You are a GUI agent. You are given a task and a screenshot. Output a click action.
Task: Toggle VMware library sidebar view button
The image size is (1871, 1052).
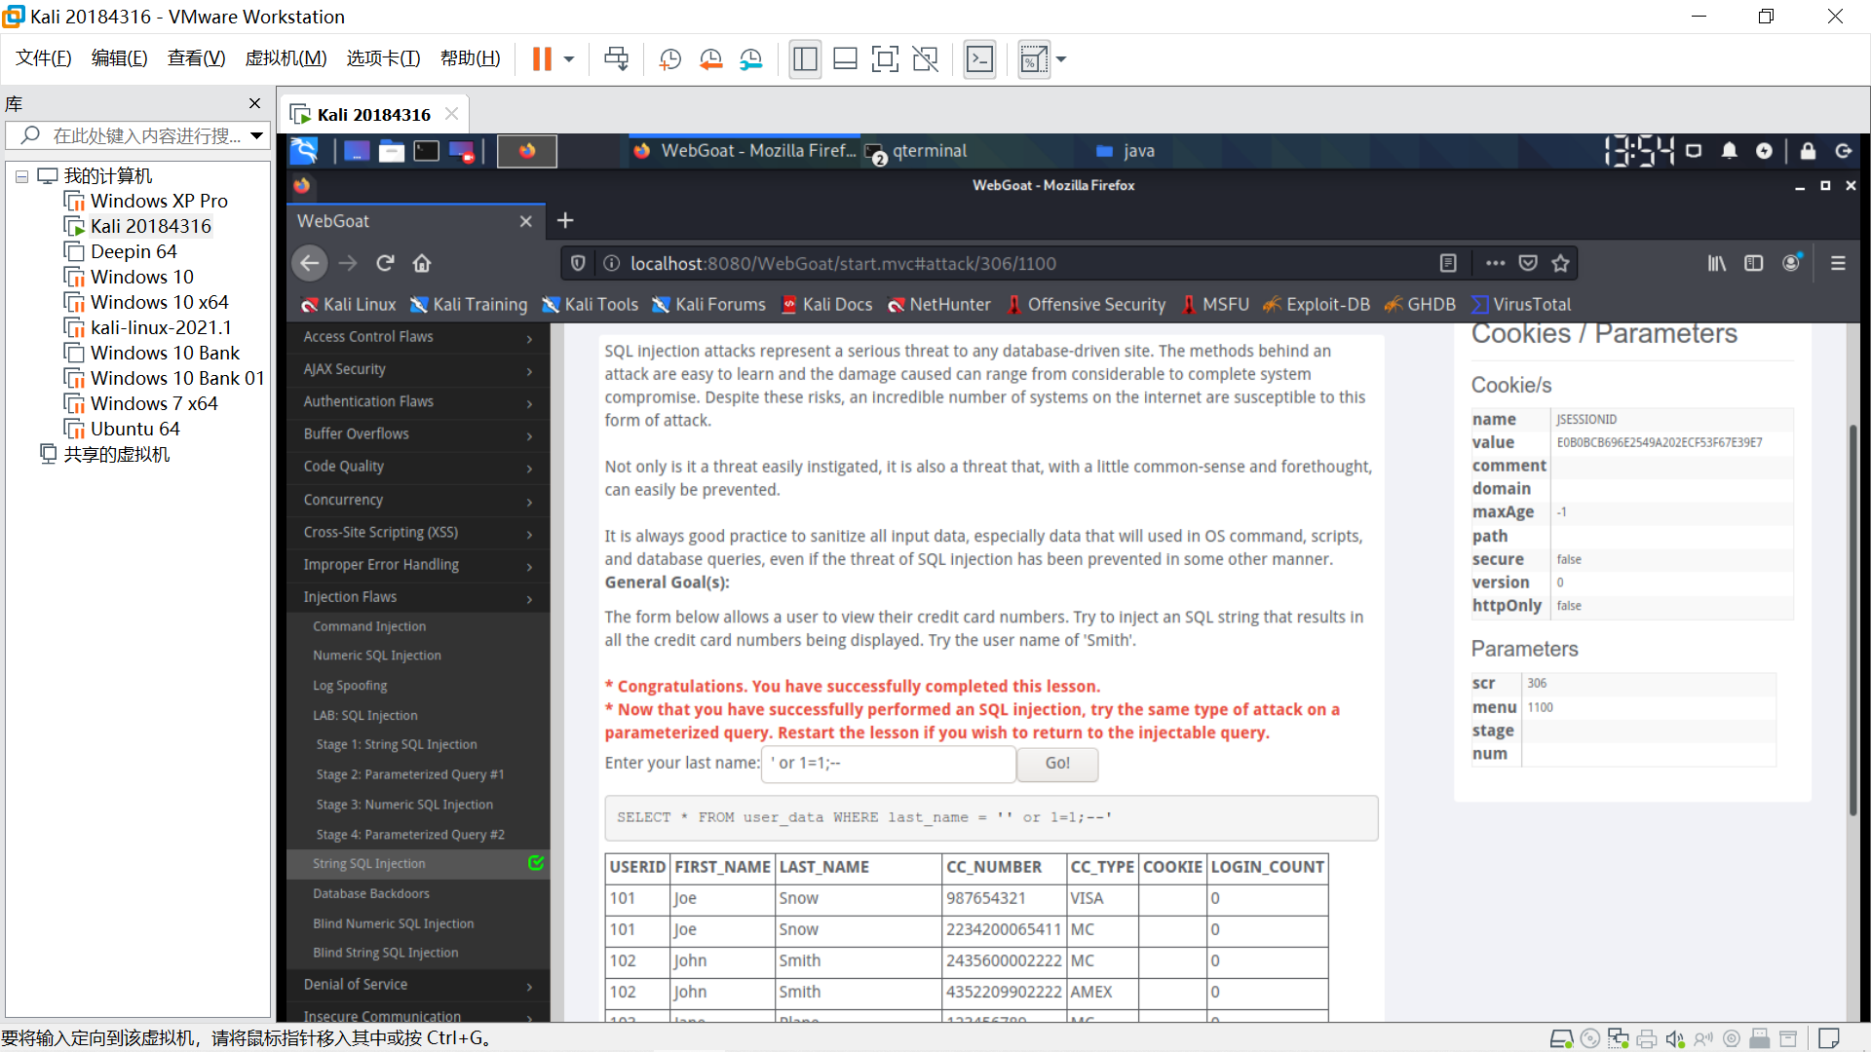[x=805, y=59]
